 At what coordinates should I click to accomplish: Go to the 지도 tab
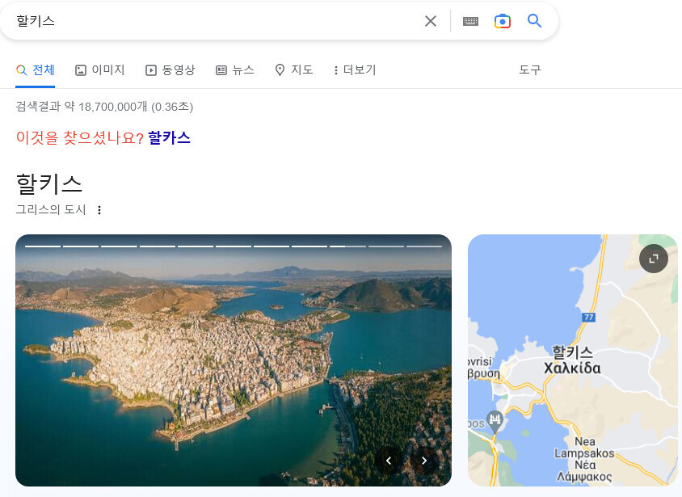[x=294, y=70]
